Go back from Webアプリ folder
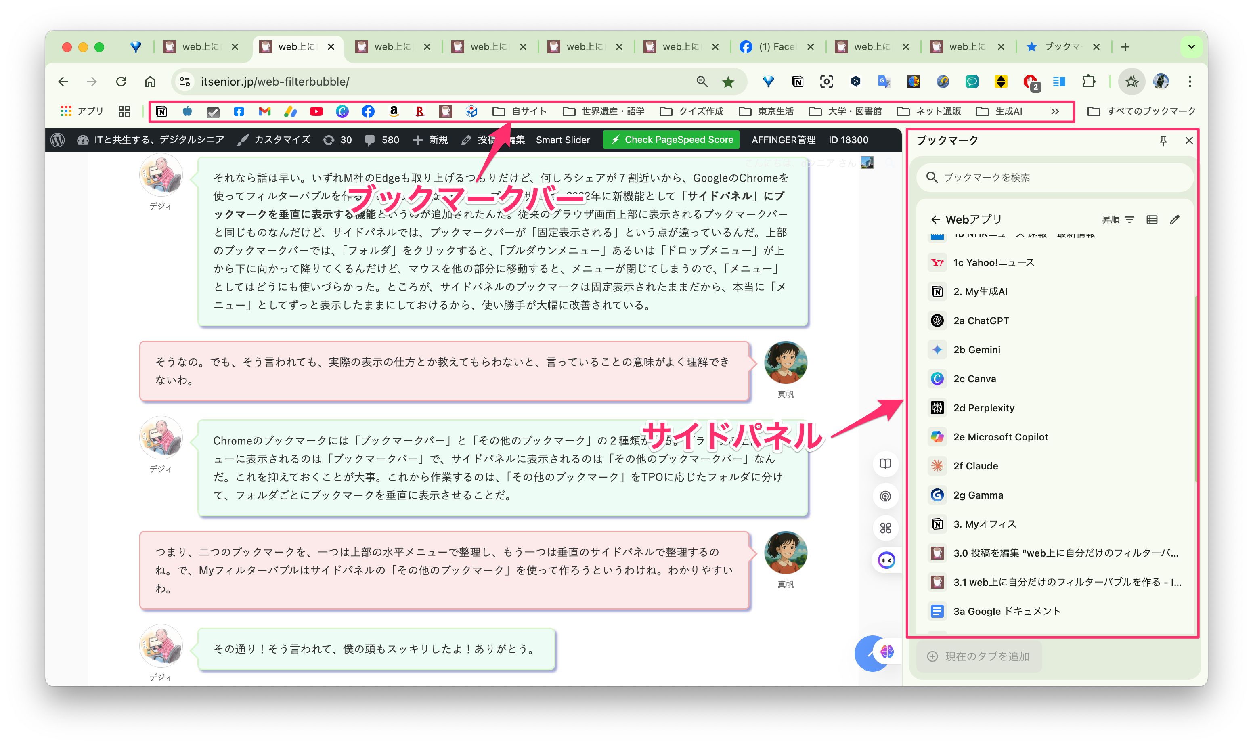The height and width of the screenshot is (746, 1253). pyautogui.click(x=935, y=220)
